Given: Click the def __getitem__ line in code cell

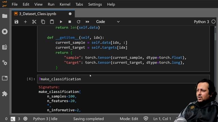Looking at the screenshot, I should point(75,38).
